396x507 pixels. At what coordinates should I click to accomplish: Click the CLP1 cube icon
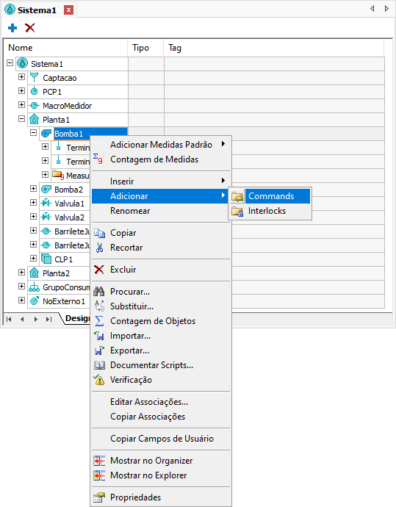46,259
